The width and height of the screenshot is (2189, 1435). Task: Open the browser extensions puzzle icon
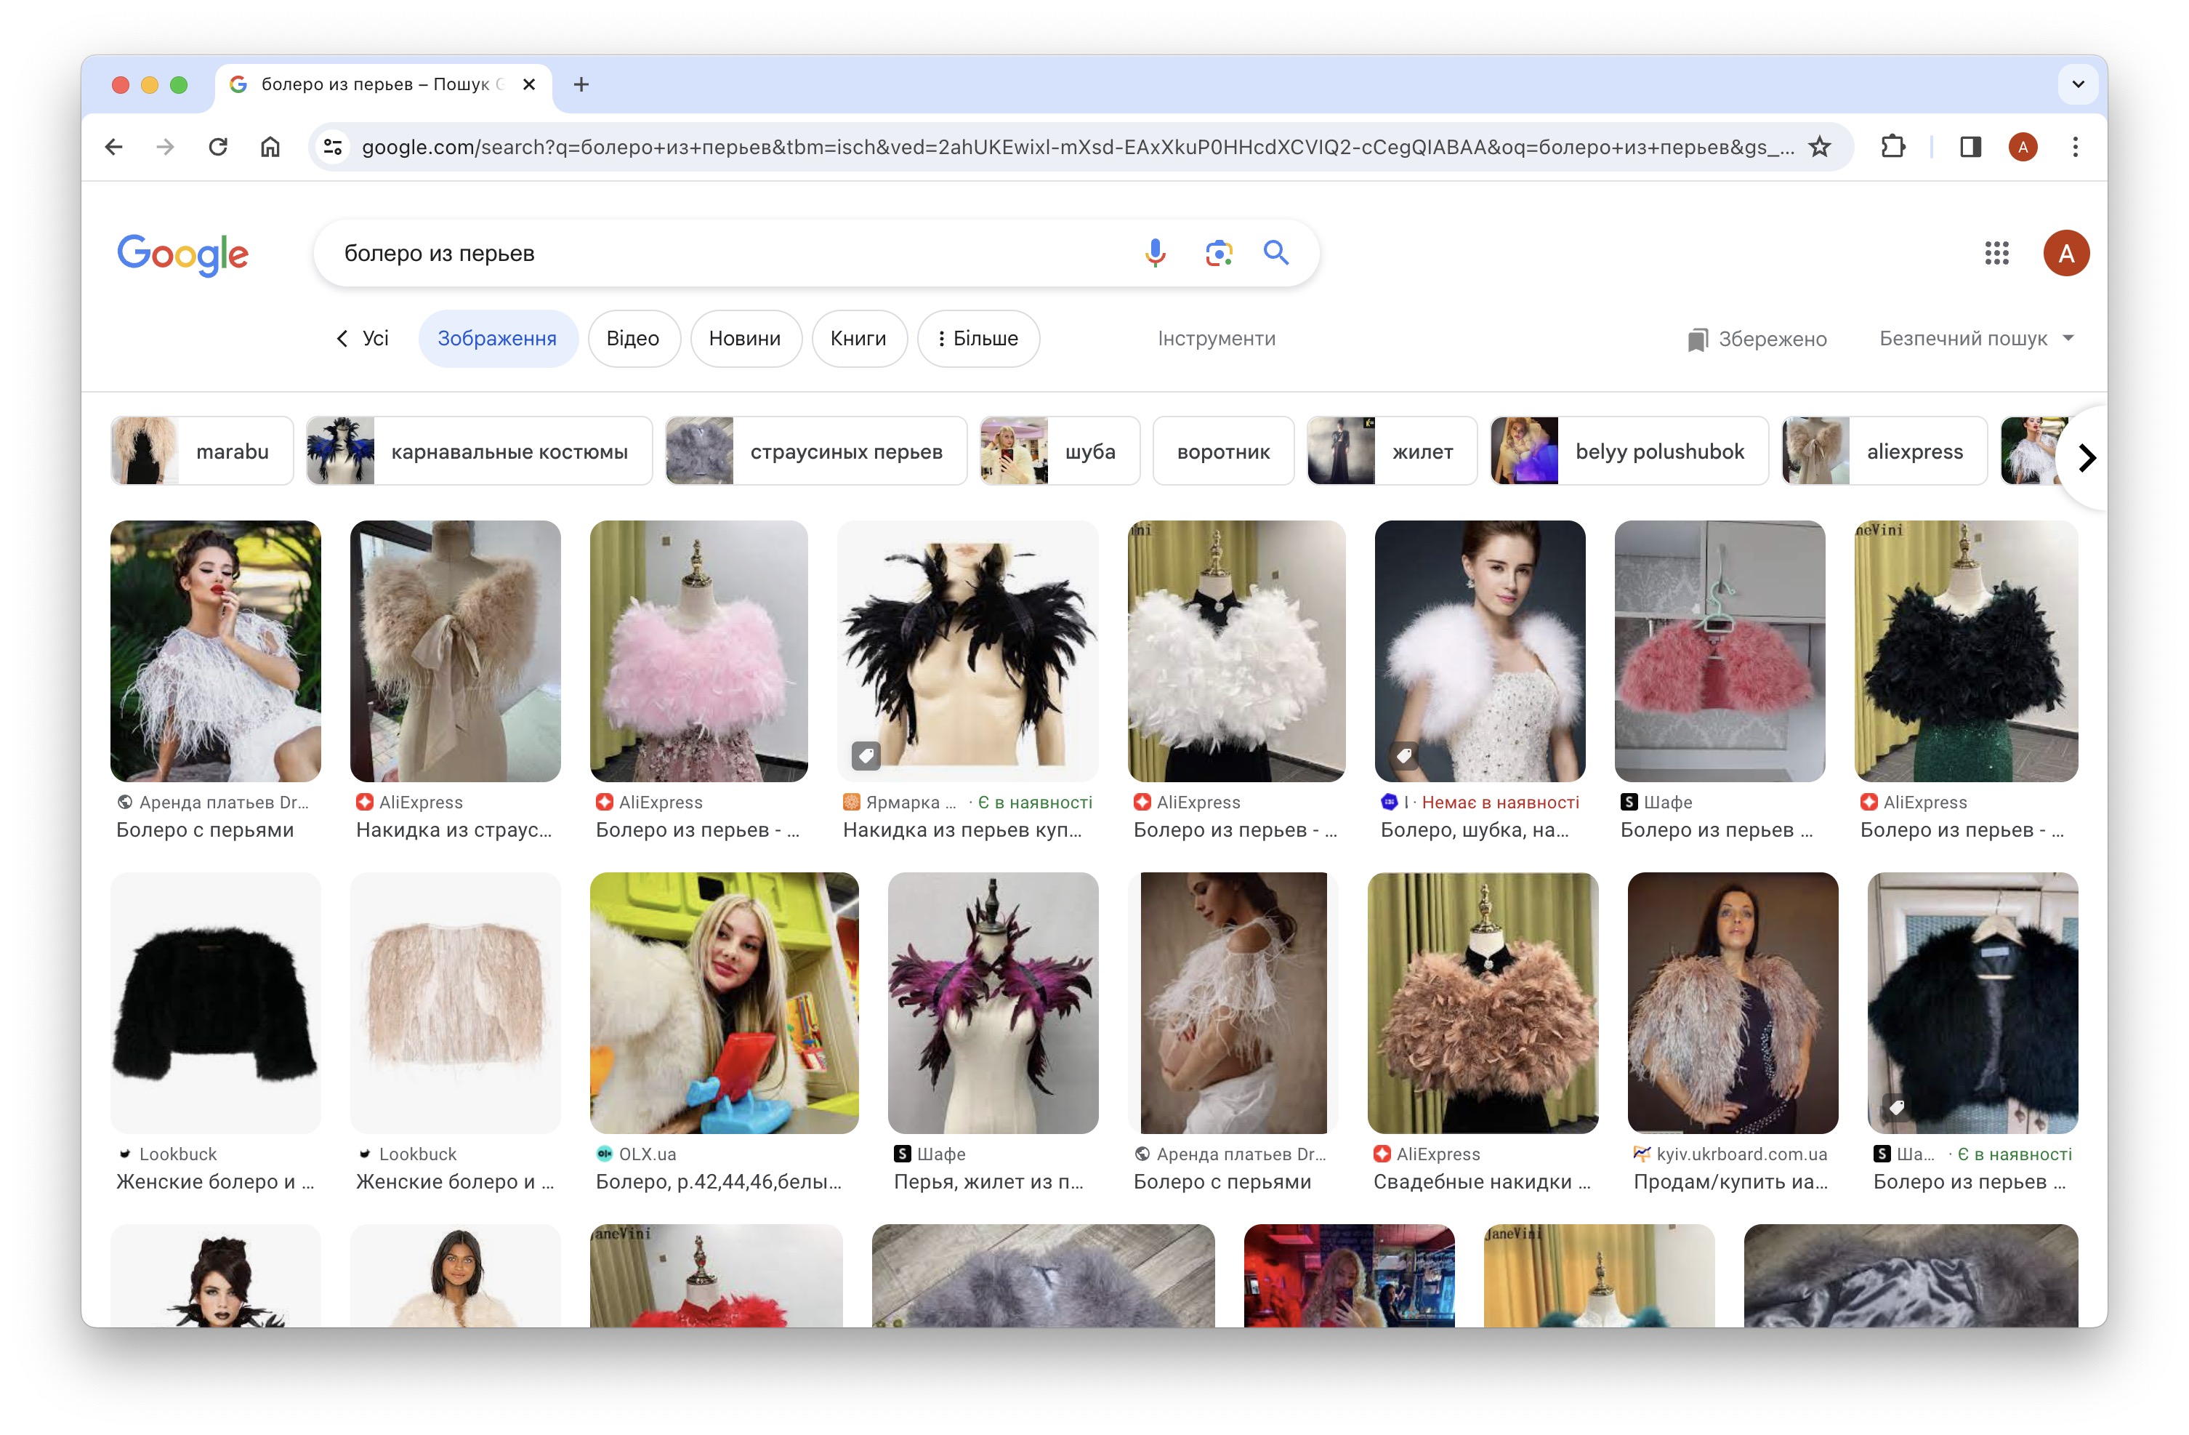1892,147
